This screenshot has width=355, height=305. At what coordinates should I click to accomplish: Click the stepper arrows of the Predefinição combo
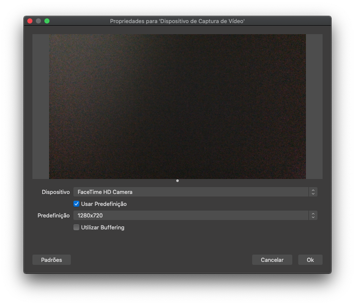tap(313, 215)
